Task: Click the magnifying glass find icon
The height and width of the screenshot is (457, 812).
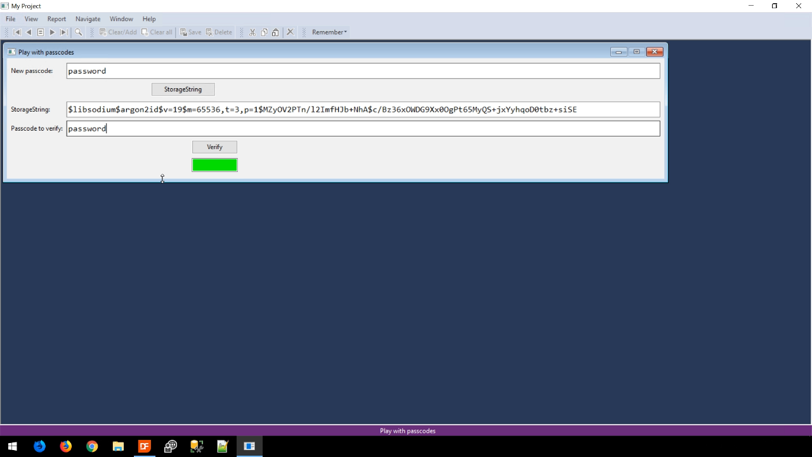Action: pyautogui.click(x=79, y=32)
